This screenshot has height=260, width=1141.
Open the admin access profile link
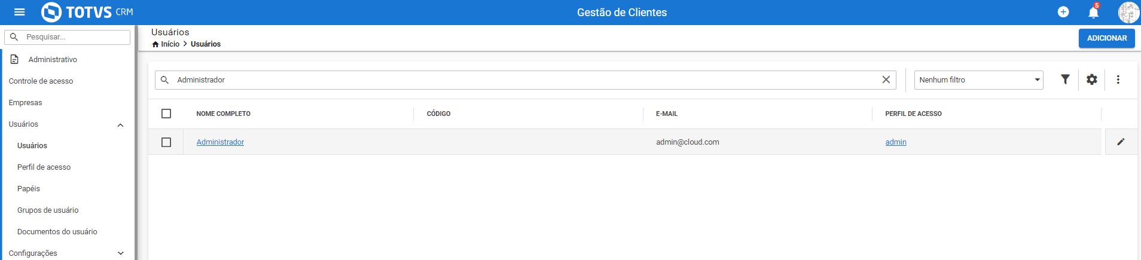(x=896, y=142)
